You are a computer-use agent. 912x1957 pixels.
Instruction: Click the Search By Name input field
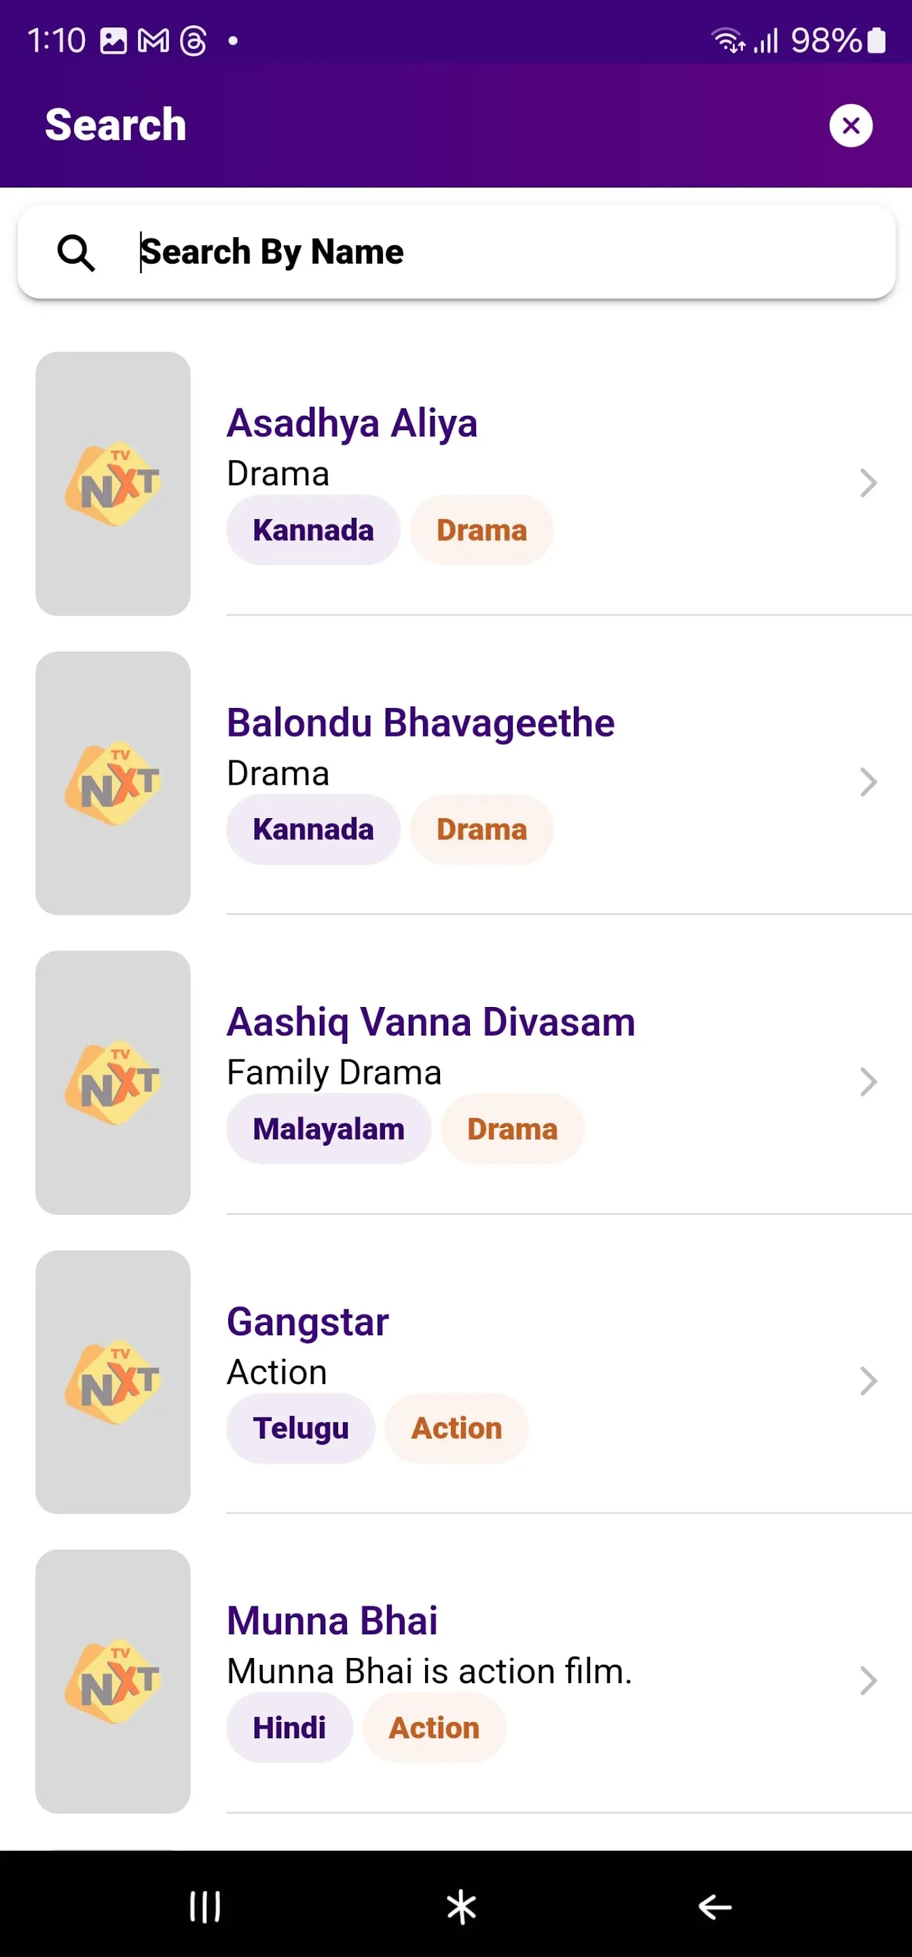pyautogui.click(x=456, y=252)
